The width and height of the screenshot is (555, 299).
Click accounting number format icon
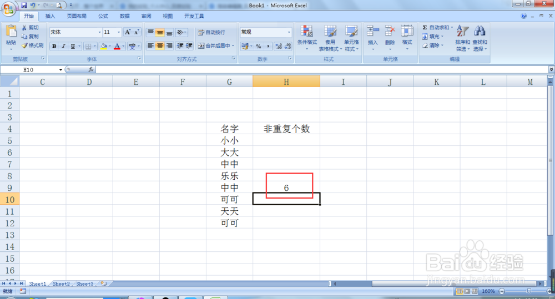click(x=245, y=47)
